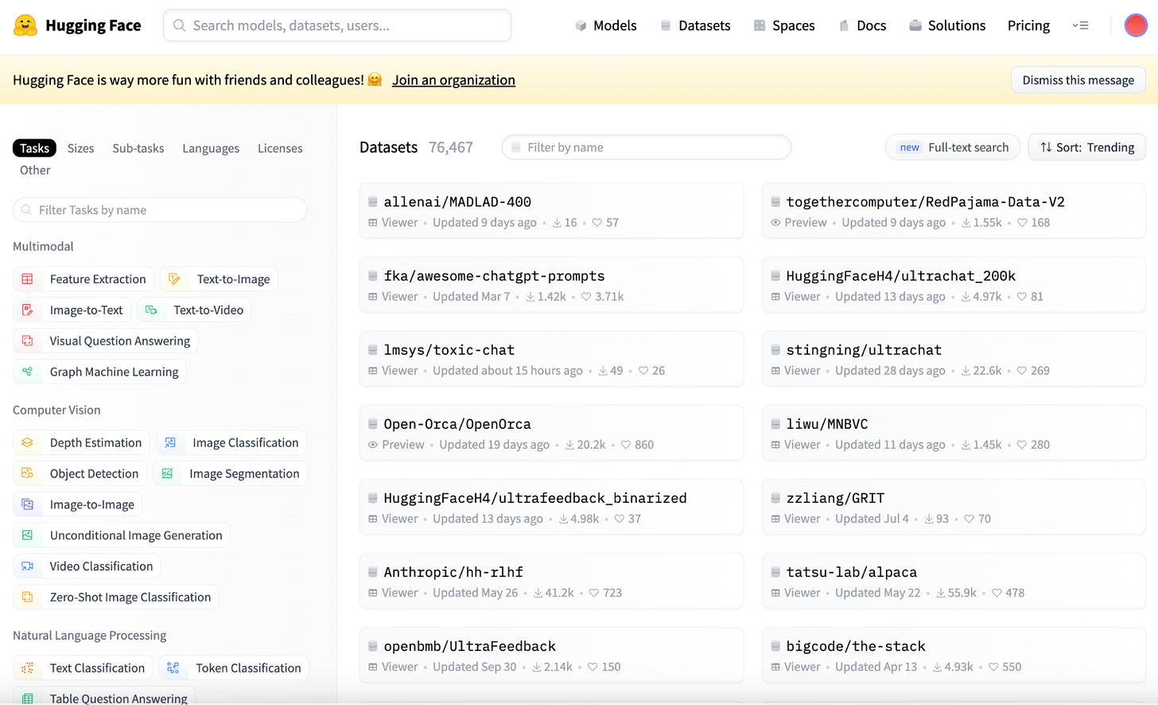
Task: Focus the Filter by name field
Action: [646, 147]
